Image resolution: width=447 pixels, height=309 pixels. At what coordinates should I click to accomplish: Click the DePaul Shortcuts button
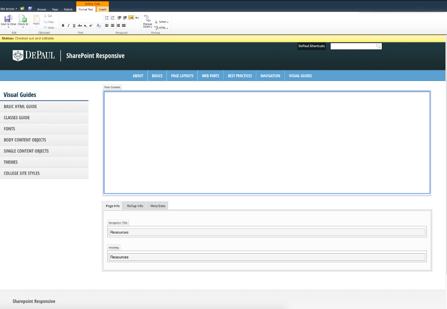311,46
